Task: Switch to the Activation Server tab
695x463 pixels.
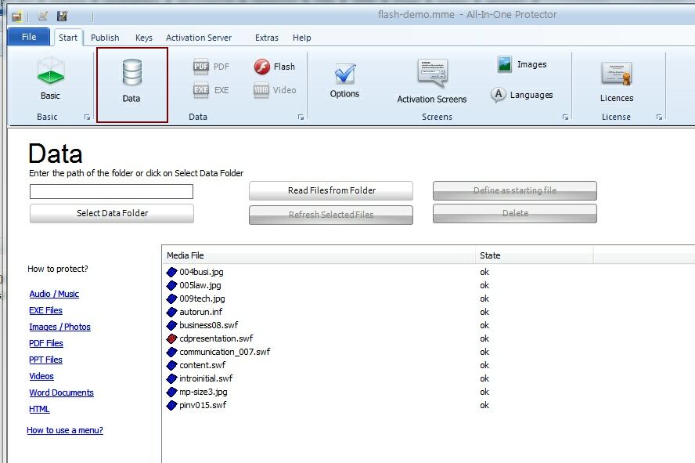Action: click(199, 38)
